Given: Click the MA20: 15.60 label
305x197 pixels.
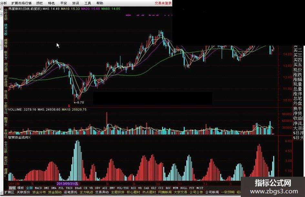Looking at the screenshot, I should click(90, 9).
